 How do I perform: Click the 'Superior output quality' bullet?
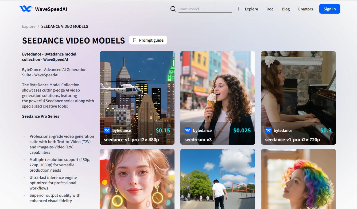coord(55,198)
